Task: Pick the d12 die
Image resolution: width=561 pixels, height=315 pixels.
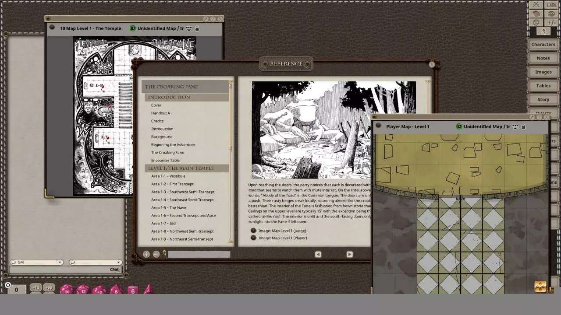Action: click(83, 290)
